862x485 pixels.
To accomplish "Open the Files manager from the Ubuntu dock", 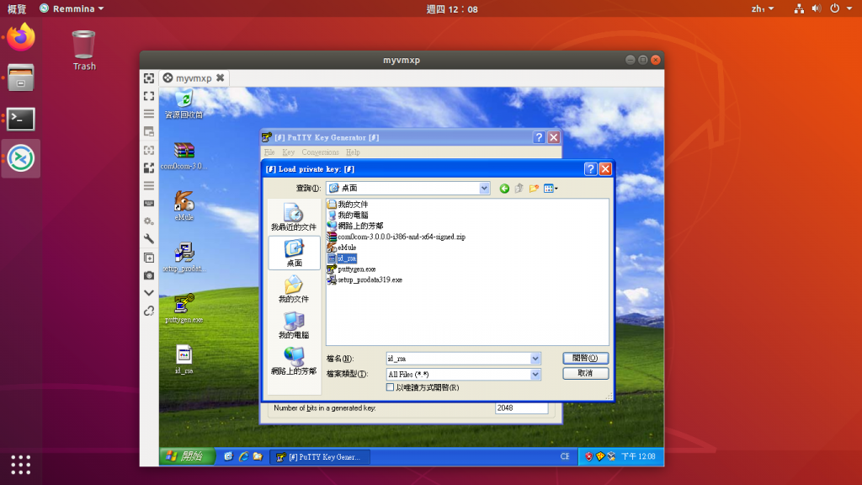I will coord(21,77).
